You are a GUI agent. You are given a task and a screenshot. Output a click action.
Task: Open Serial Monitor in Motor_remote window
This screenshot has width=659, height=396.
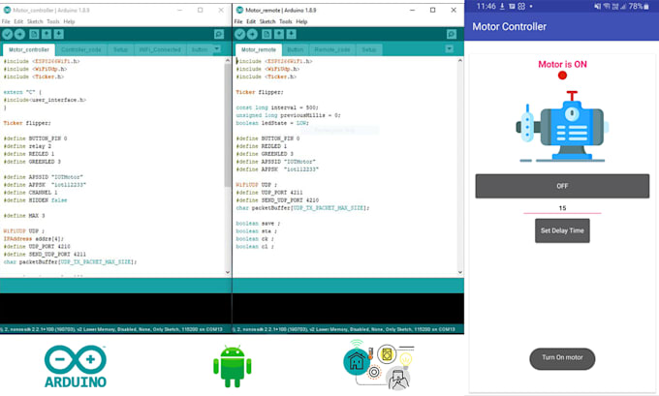tap(451, 34)
